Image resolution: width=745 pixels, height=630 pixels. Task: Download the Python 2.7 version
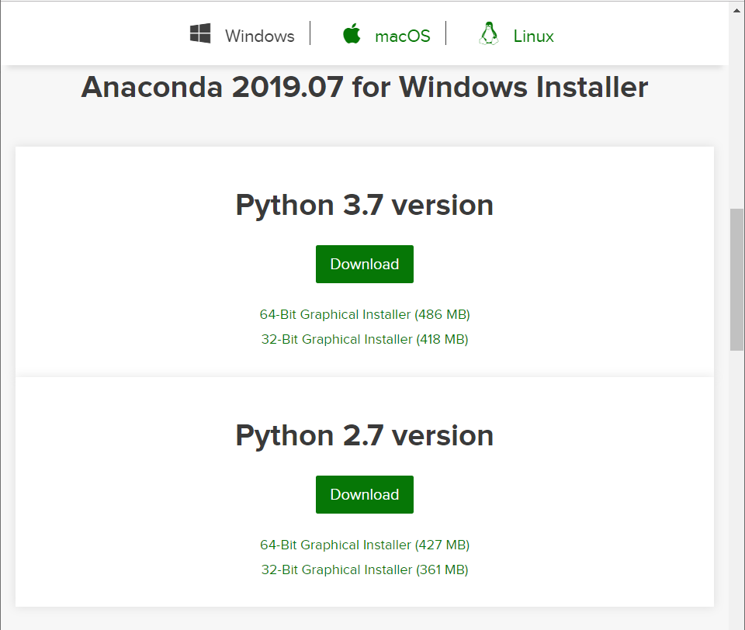click(365, 494)
